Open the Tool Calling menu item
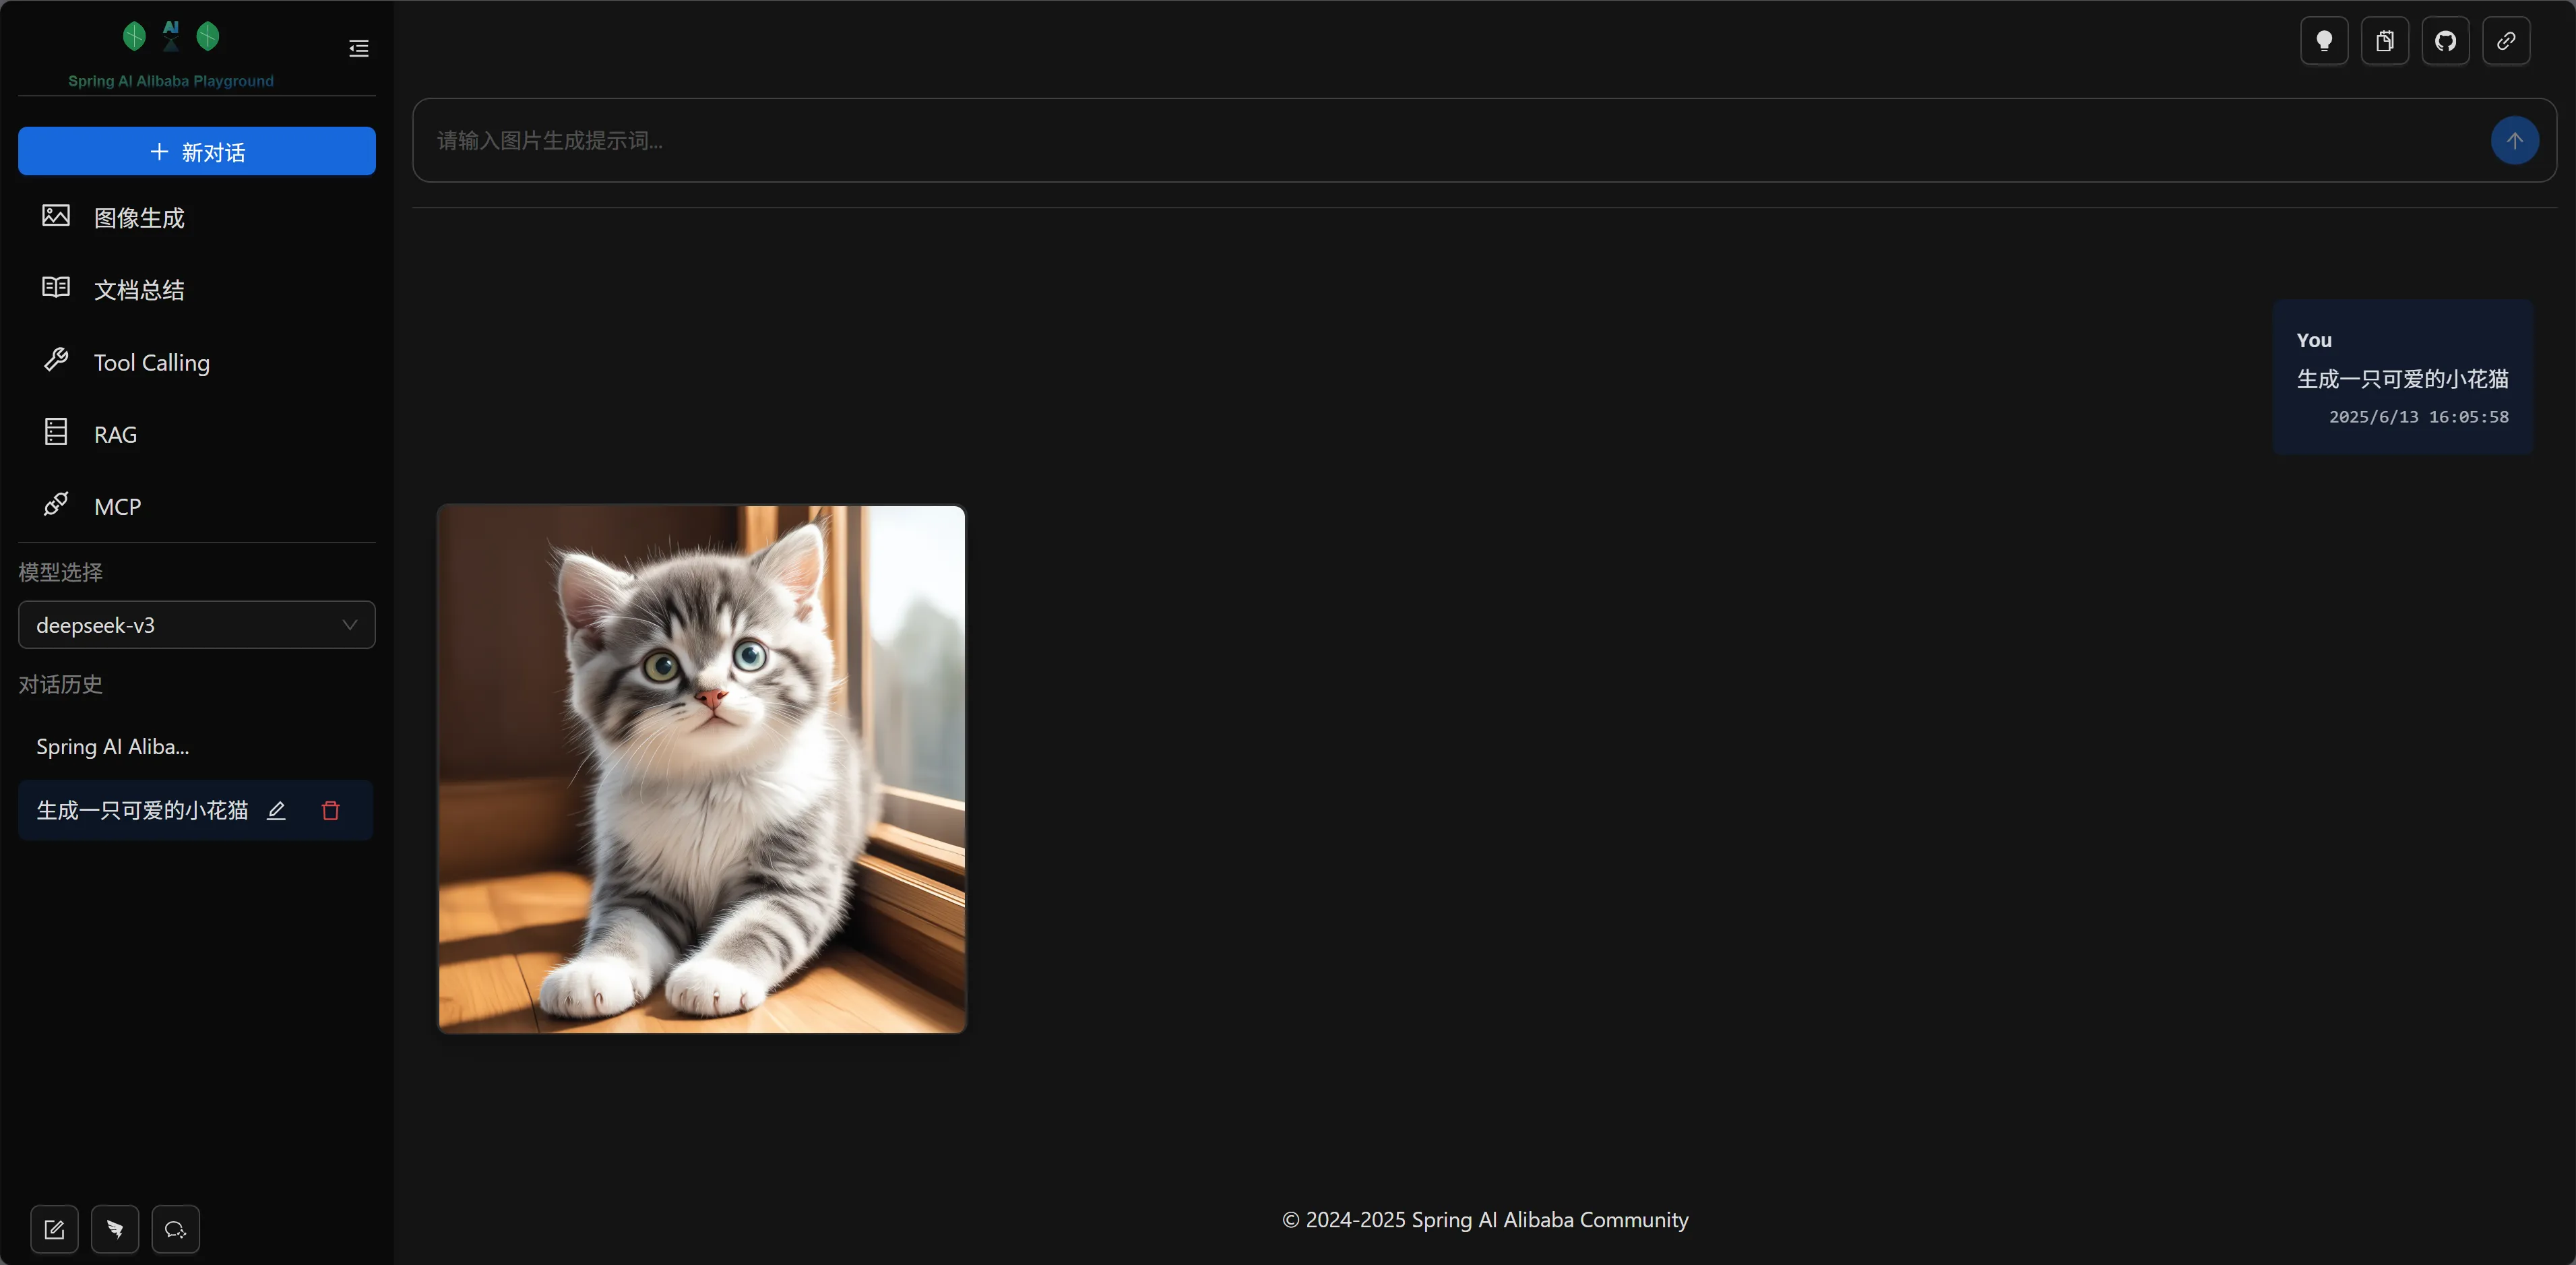 pos(197,362)
